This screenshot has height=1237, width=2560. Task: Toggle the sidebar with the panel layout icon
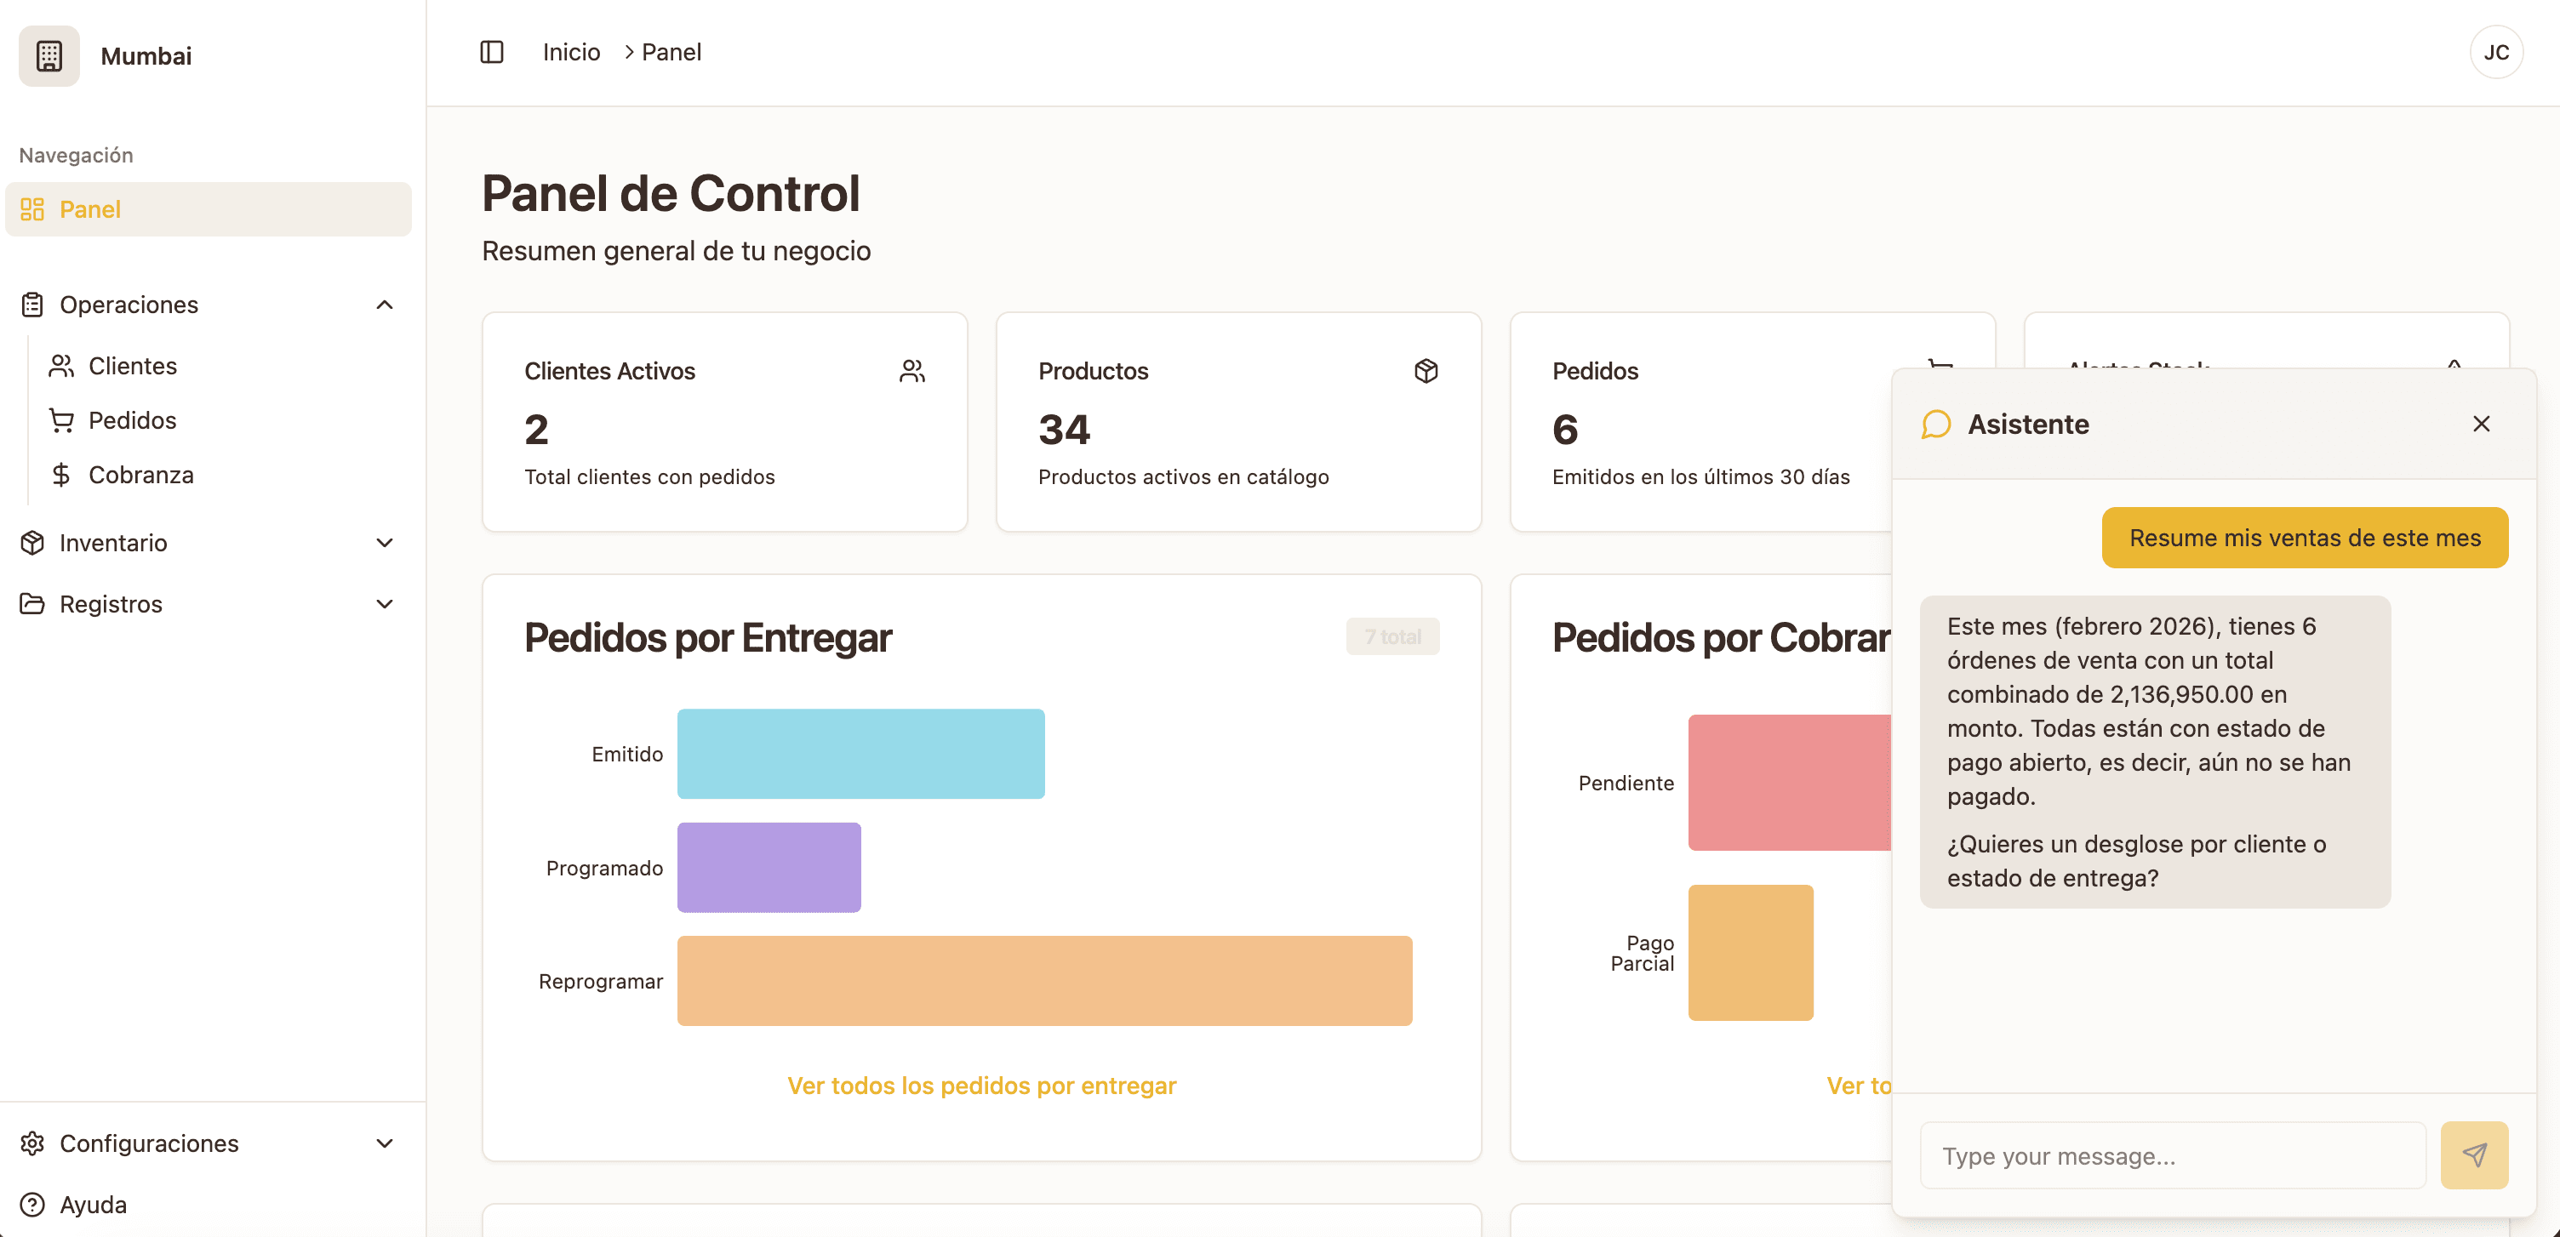pyautogui.click(x=492, y=52)
